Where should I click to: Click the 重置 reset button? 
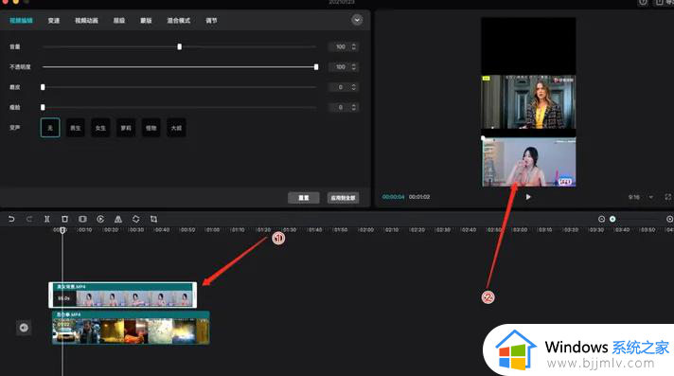click(x=304, y=198)
